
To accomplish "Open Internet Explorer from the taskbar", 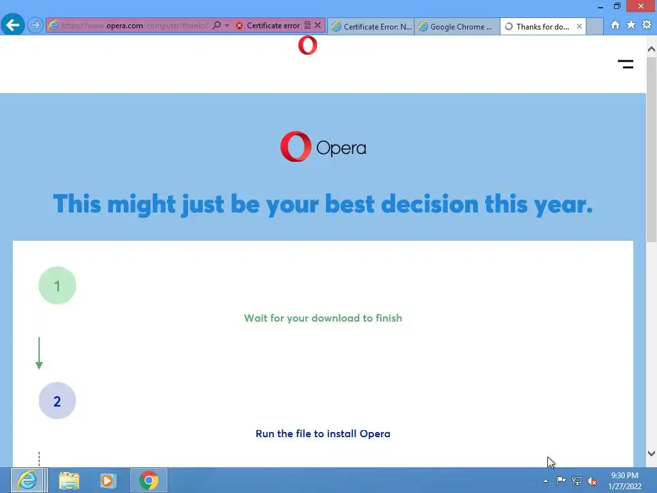I will click(28, 480).
